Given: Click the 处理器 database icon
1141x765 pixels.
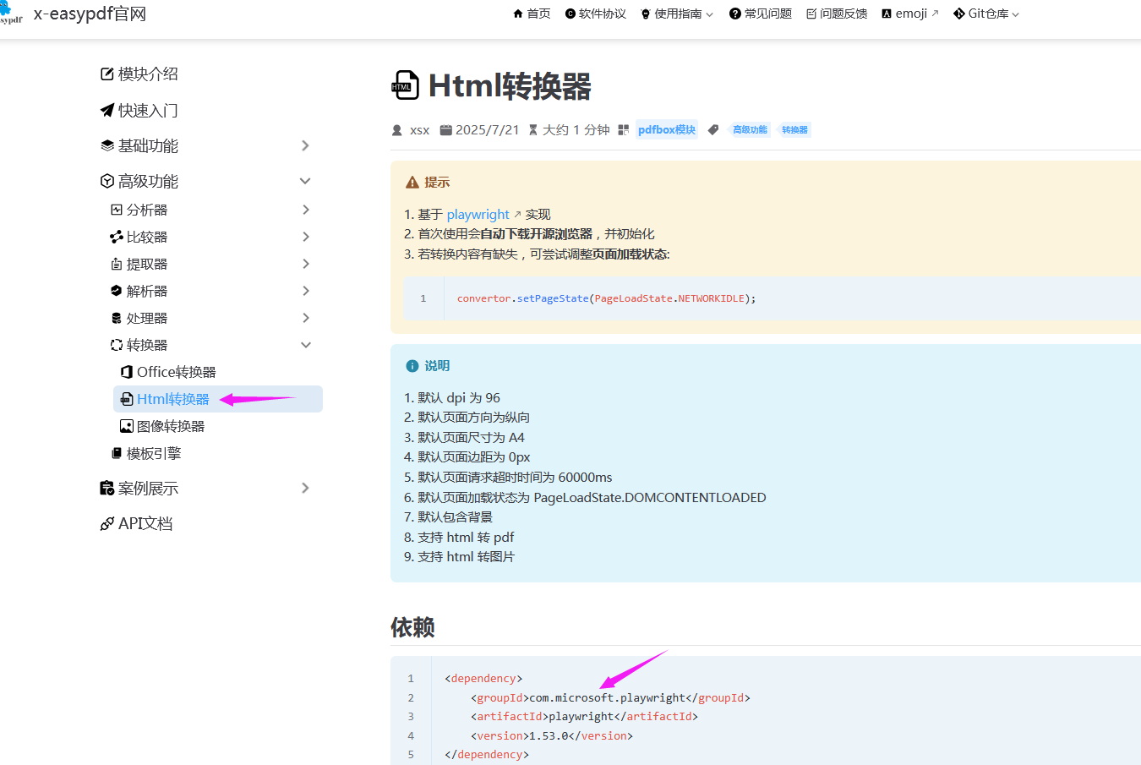Looking at the screenshot, I should [117, 318].
